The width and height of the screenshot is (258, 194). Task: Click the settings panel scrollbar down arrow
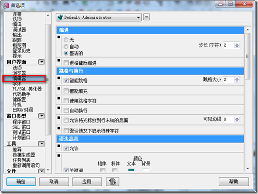coord(248,169)
